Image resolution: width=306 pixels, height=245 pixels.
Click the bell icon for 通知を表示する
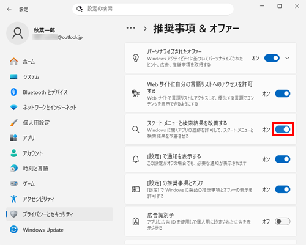[x=136, y=159]
